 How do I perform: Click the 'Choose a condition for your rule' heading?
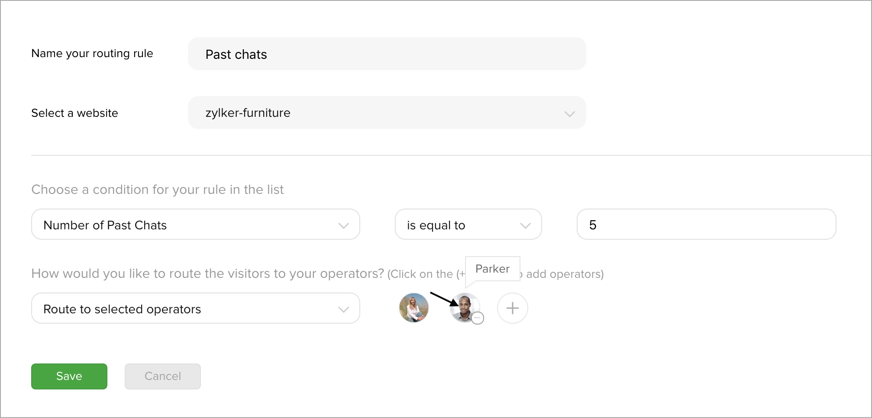[x=158, y=190]
